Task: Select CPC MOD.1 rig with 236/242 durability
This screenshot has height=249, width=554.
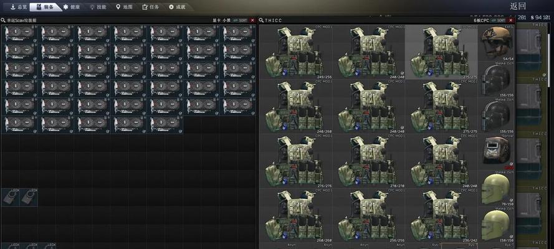Action: [442, 215]
